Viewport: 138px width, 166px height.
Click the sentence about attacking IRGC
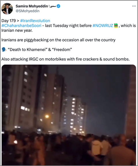[x=66, y=59]
